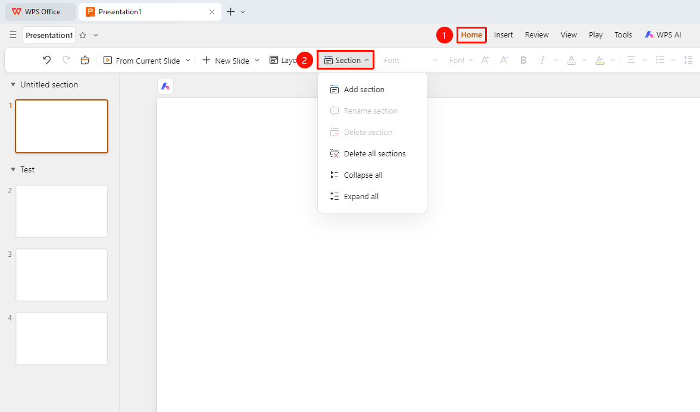Open the Play tab
This screenshot has width=700, height=412.
[595, 34]
